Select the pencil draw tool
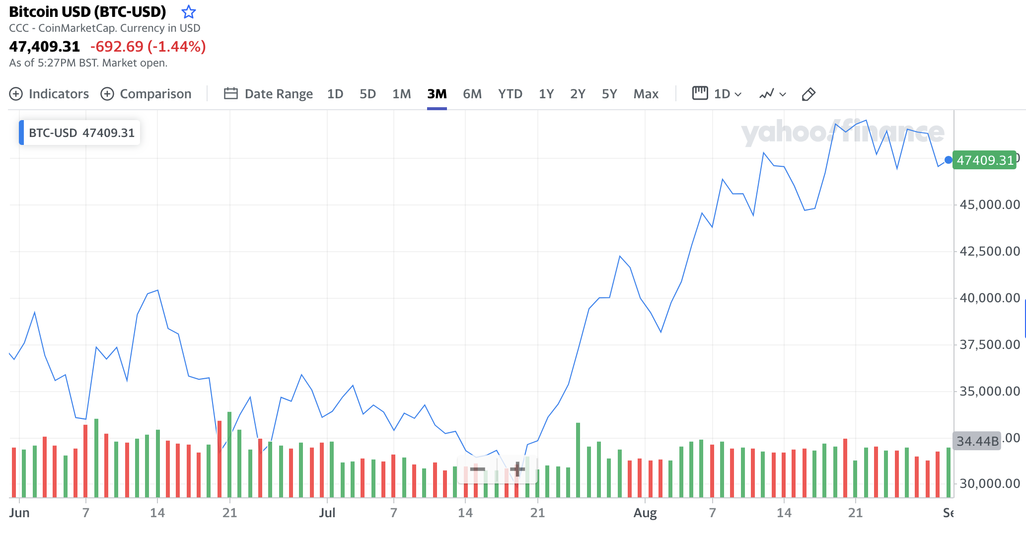The height and width of the screenshot is (544, 1026). pos(808,94)
